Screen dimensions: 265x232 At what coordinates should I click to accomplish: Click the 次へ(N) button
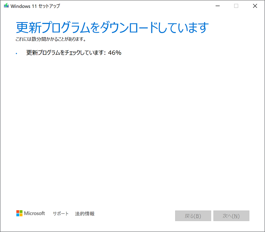point(231,216)
